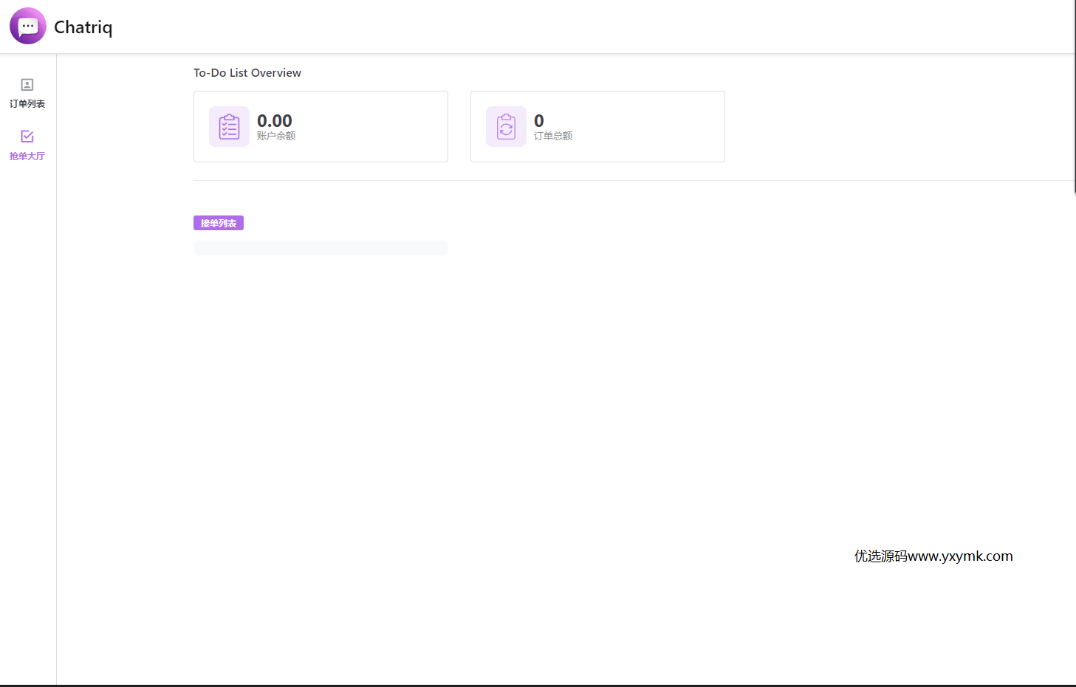Click the 抢单大厅 checkmark icon
The width and height of the screenshot is (1076, 687).
click(x=27, y=137)
